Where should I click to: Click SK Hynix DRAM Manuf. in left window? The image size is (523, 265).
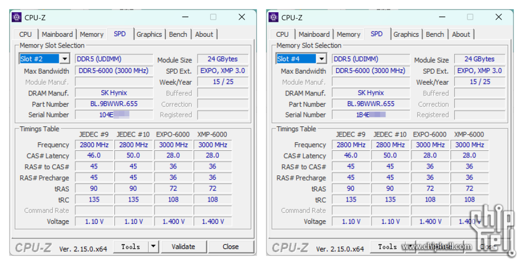[x=114, y=93]
